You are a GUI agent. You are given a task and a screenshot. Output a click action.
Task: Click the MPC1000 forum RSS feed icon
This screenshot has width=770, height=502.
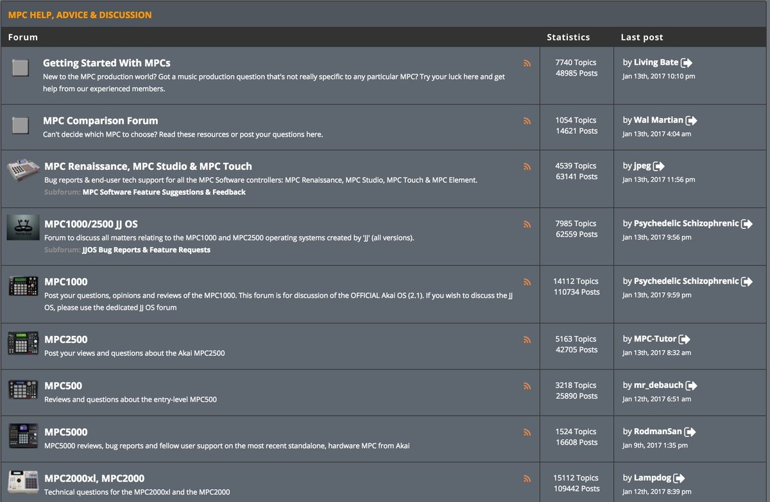(527, 281)
